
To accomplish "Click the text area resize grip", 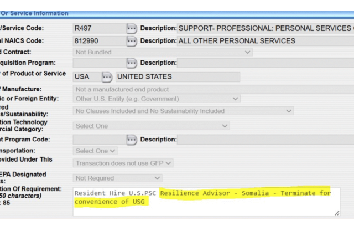I will 337,213.
